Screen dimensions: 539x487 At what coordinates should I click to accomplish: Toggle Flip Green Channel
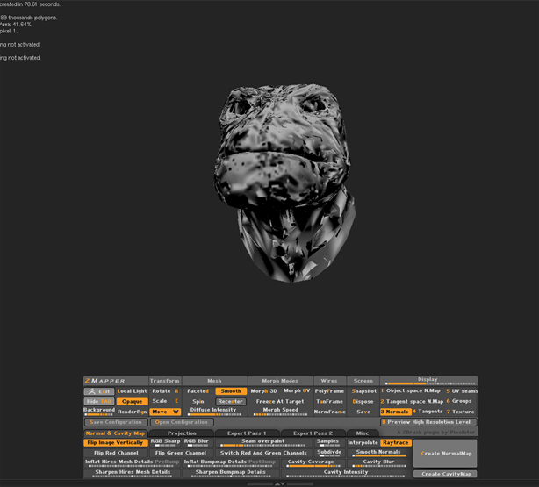click(181, 453)
